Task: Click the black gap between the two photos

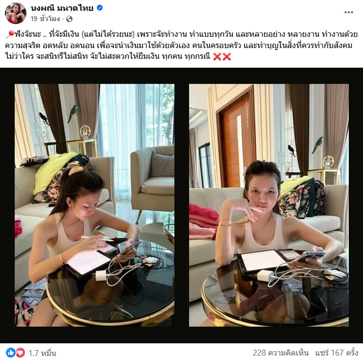Action: coord(182,205)
